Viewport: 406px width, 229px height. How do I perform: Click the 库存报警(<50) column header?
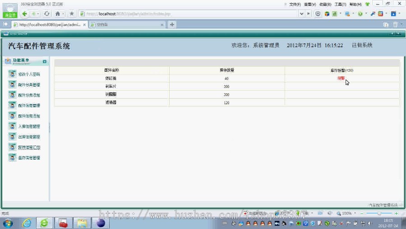click(342, 70)
